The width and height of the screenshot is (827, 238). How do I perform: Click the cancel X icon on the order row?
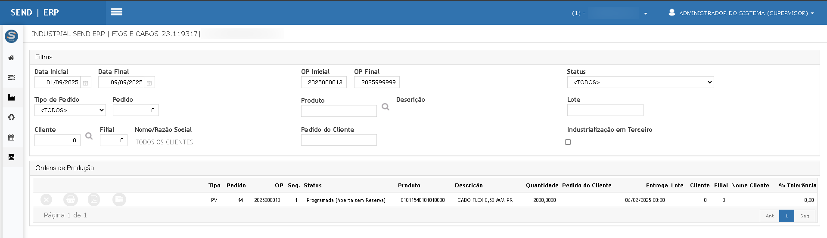47,200
